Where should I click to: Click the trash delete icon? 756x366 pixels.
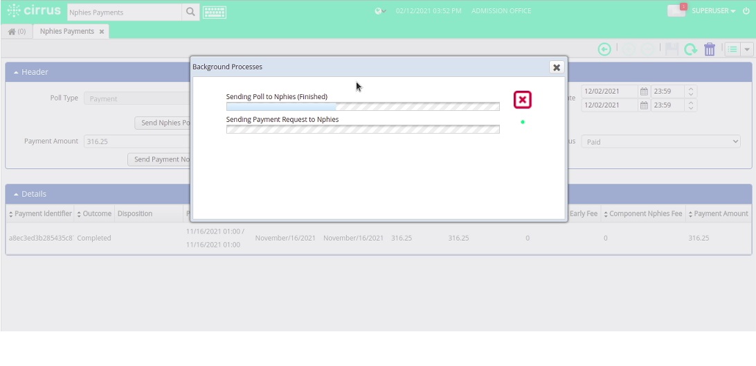[709, 49]
